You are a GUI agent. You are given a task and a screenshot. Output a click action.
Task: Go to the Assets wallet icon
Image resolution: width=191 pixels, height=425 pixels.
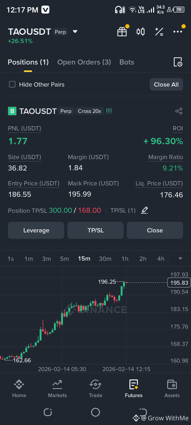[172, 388]
